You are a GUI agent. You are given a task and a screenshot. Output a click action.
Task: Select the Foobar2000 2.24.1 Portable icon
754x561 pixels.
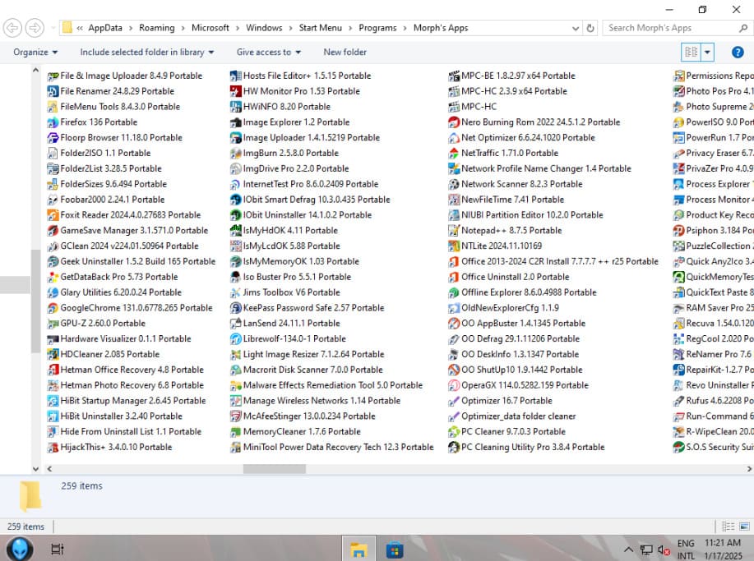point(53,200)
